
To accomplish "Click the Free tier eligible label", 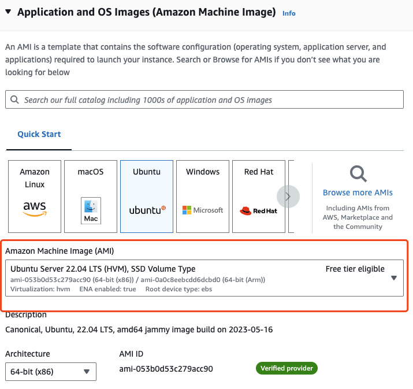I will [355, 269].
